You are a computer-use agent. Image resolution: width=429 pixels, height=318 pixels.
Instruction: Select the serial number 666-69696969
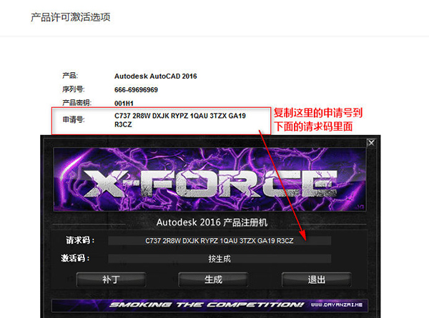(136, 90)
